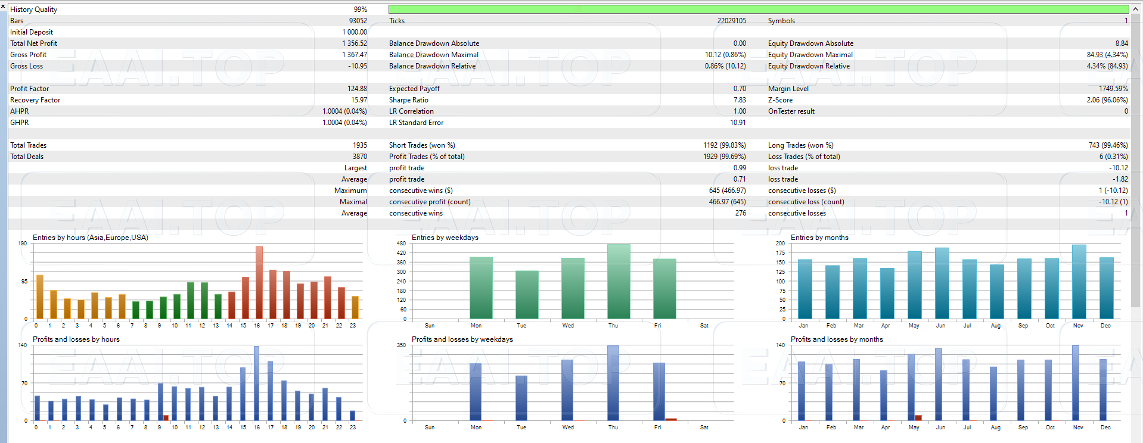Image resolution: width=1143 pixels, height=443 pixels.
Task: Select the Sharpe Ratio row label
Action: coord(408,100)
